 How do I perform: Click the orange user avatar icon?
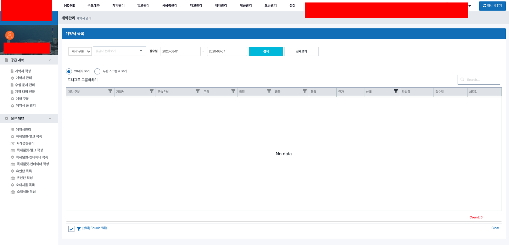click(x=10, y=35)
